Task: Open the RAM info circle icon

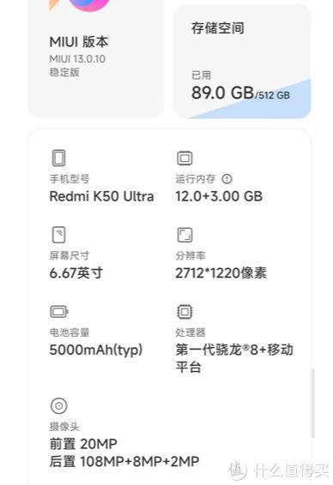Action: click(x=227, y=179)
